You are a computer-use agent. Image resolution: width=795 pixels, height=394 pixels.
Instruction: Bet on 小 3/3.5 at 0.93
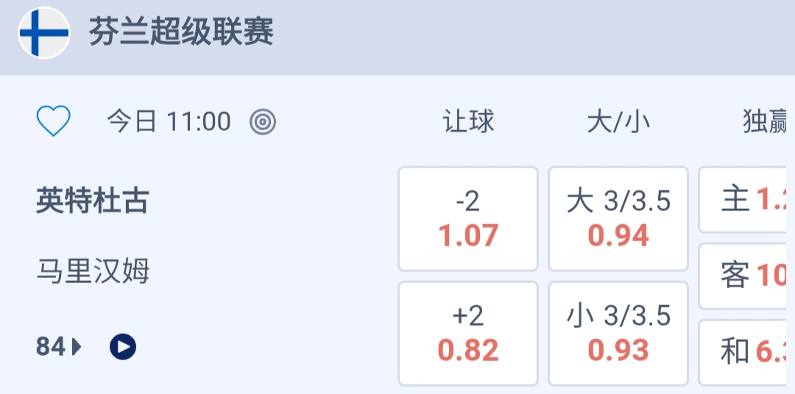click(618, 333)
